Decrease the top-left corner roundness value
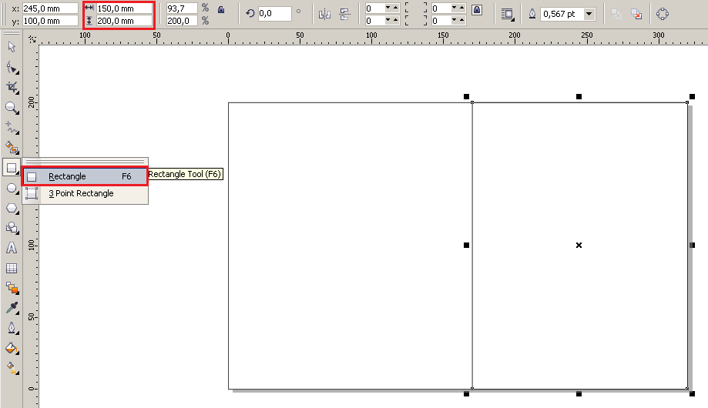 pos(388,8)
